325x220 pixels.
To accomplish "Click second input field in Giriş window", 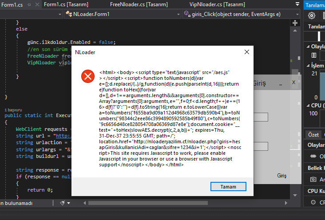I will [261, 146].
